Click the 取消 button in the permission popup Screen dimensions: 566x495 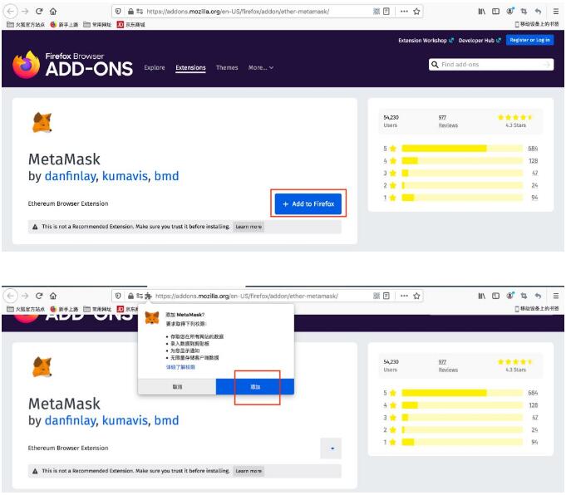point(177,387)
